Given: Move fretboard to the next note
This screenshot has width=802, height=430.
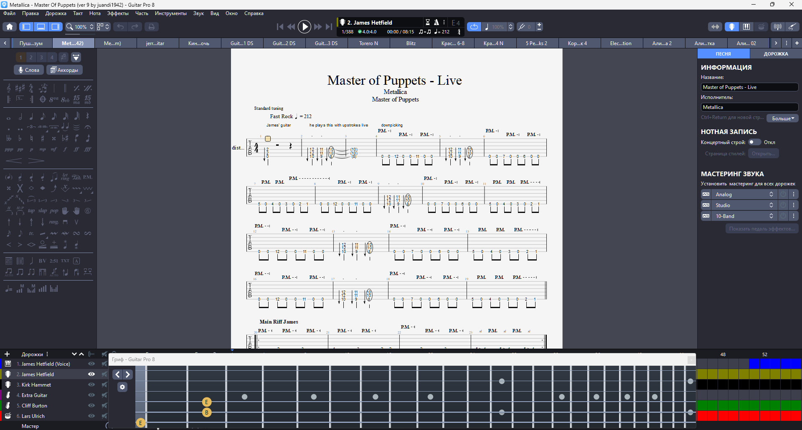Looking at the screenshot, I should (128, 374).
